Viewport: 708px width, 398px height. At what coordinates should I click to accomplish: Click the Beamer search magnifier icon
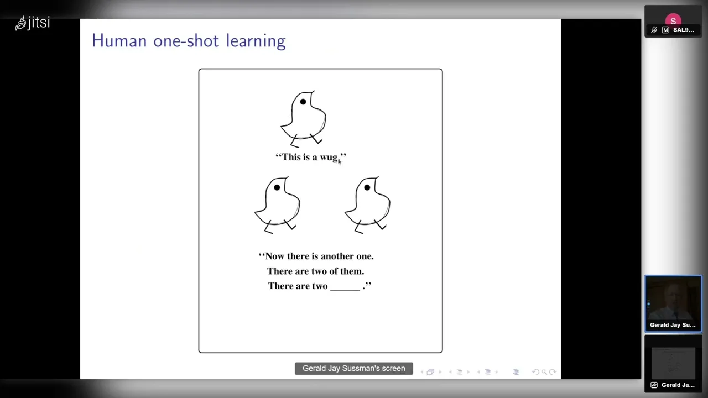click(x=544, y=372)
